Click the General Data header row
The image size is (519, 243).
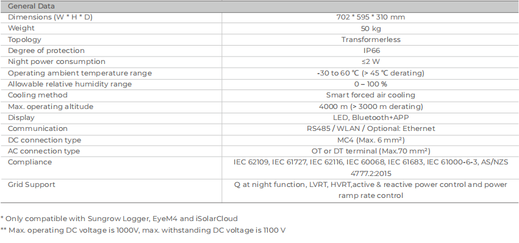pos(260,6)
